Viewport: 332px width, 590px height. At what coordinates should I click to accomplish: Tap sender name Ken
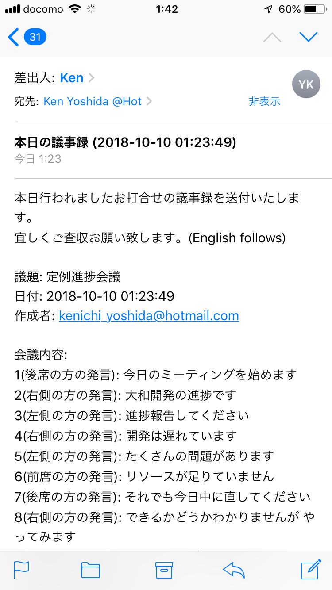pos(72,78)
